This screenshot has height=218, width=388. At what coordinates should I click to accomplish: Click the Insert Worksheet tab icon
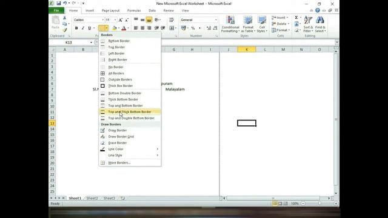pos(122,198)
